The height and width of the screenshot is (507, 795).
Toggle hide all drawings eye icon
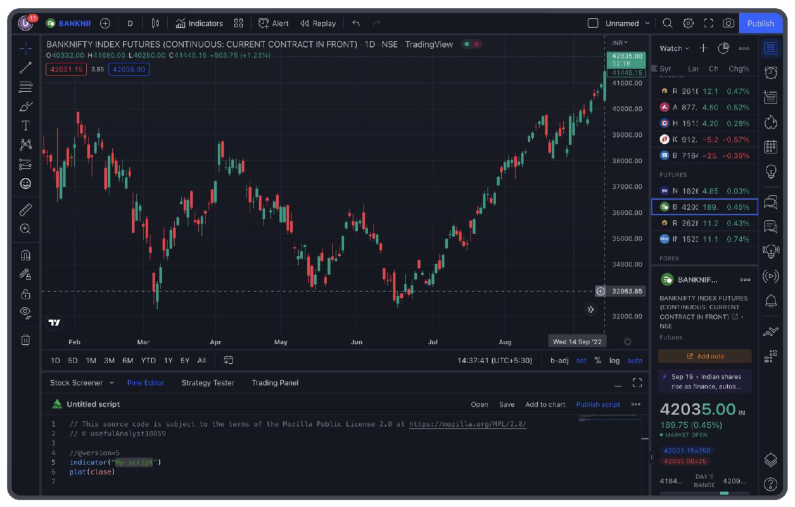(x=25, y=312)
